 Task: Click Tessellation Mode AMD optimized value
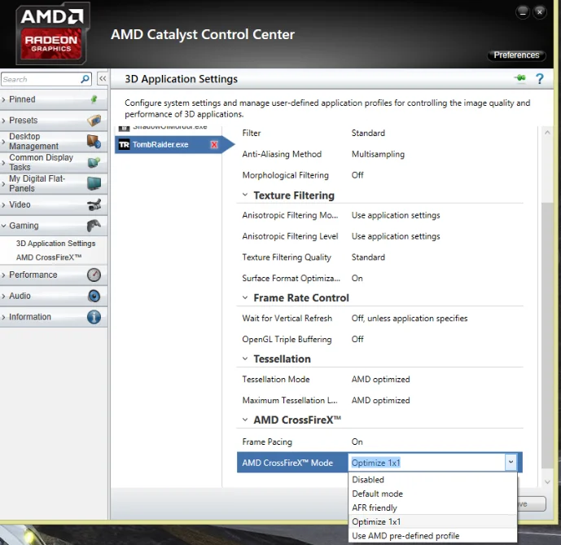pyautogui.click(x=381, y=379)
